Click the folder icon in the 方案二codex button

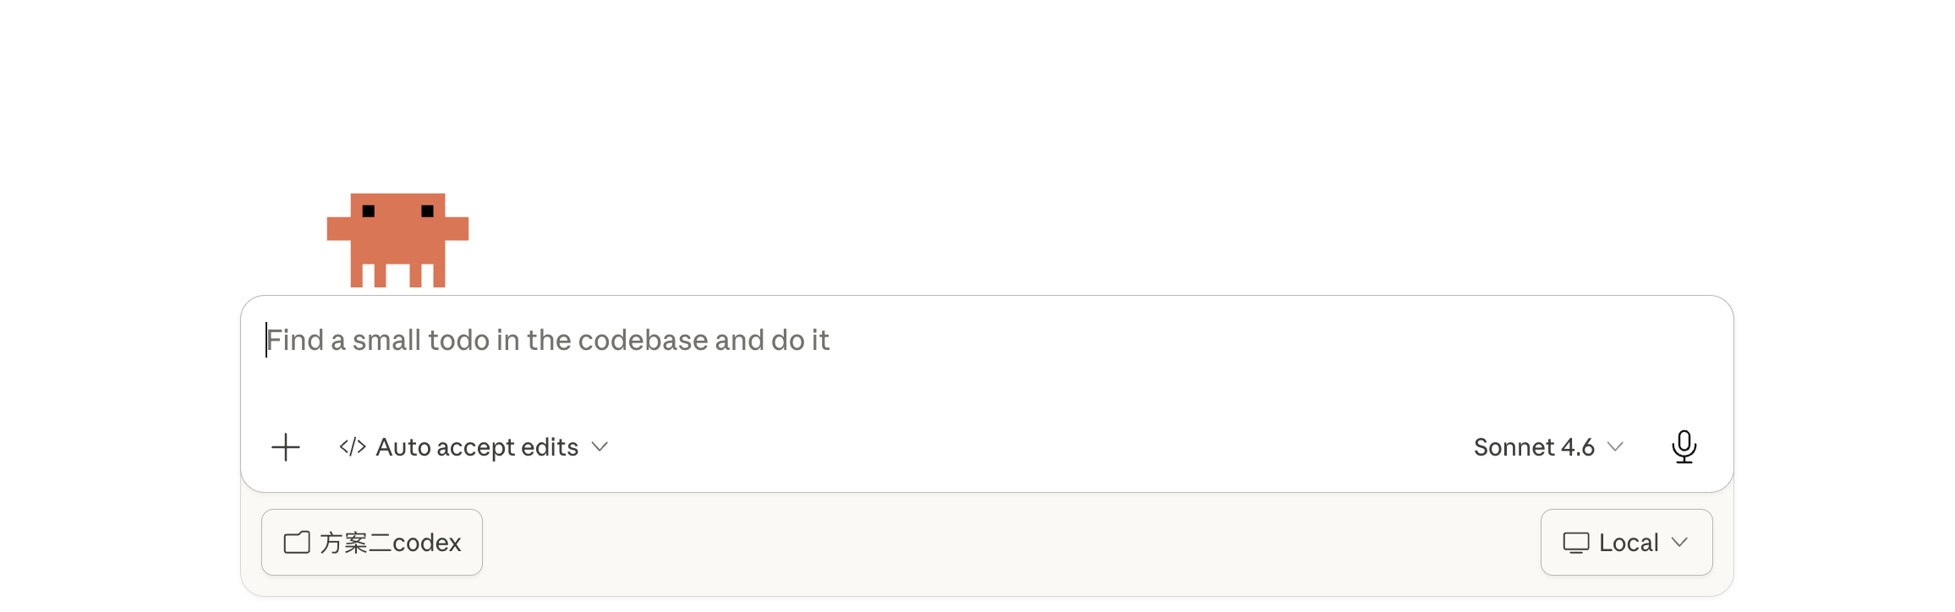pyautogui.click(x=297, y=543)
